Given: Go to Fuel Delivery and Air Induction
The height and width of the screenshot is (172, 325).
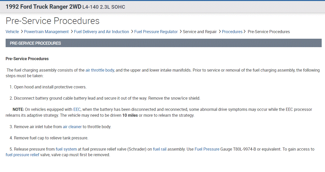Looking at the screenshot, I should [x=101, y=32].
